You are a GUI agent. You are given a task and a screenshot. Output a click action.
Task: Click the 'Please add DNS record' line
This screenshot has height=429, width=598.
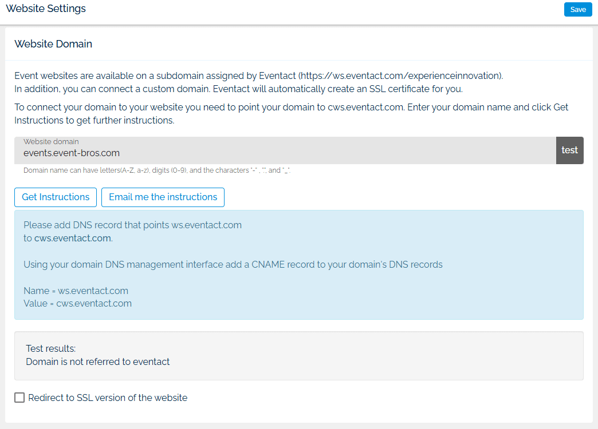click(132, 225)
